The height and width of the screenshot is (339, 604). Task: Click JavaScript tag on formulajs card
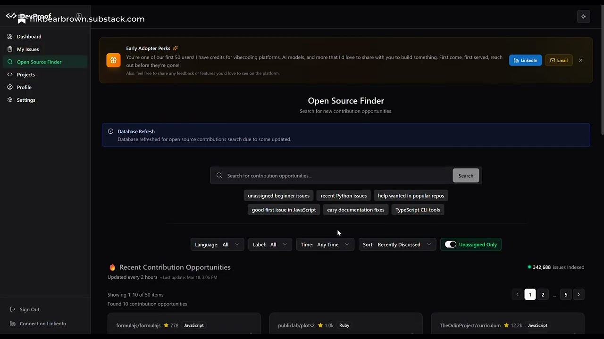194,325
